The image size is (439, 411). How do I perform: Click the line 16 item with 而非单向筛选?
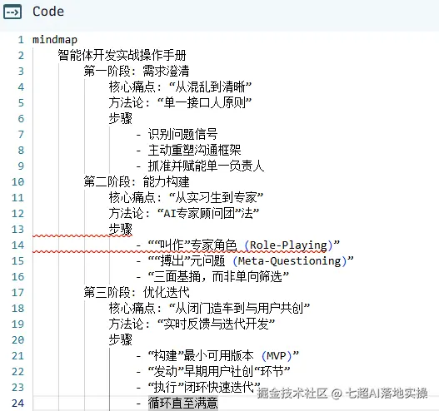coord(218,277)
